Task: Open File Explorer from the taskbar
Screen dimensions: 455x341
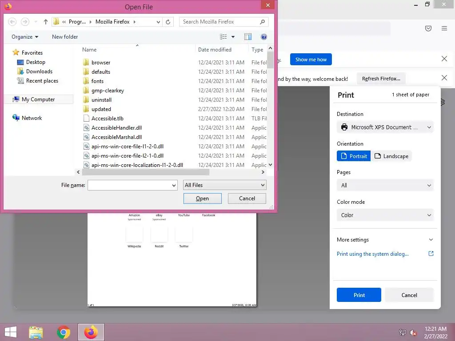Action: (36, 332)
